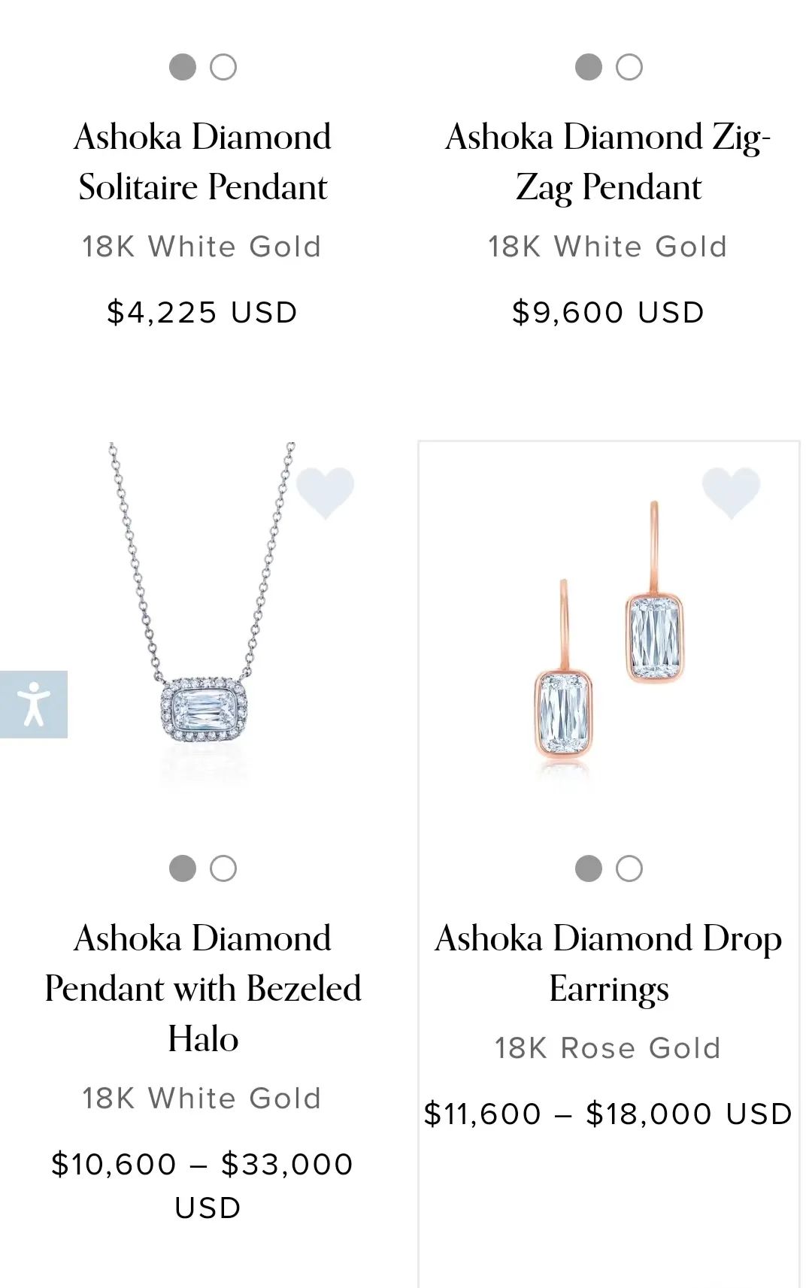Select second image dot for Zig-Zag Pendant
Viewport: 812px width, 1288px height.
coord(629,67)
